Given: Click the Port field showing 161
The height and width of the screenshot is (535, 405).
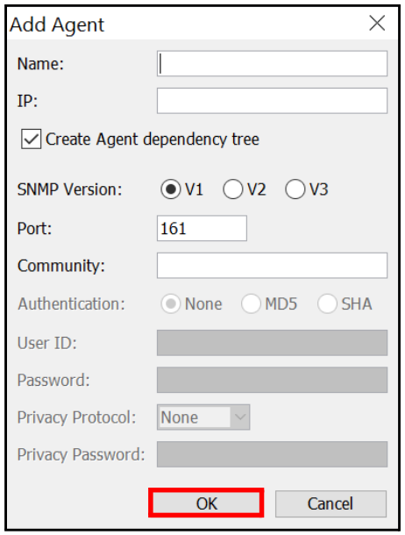Looking at the screenshot, I should click(202, 228).
